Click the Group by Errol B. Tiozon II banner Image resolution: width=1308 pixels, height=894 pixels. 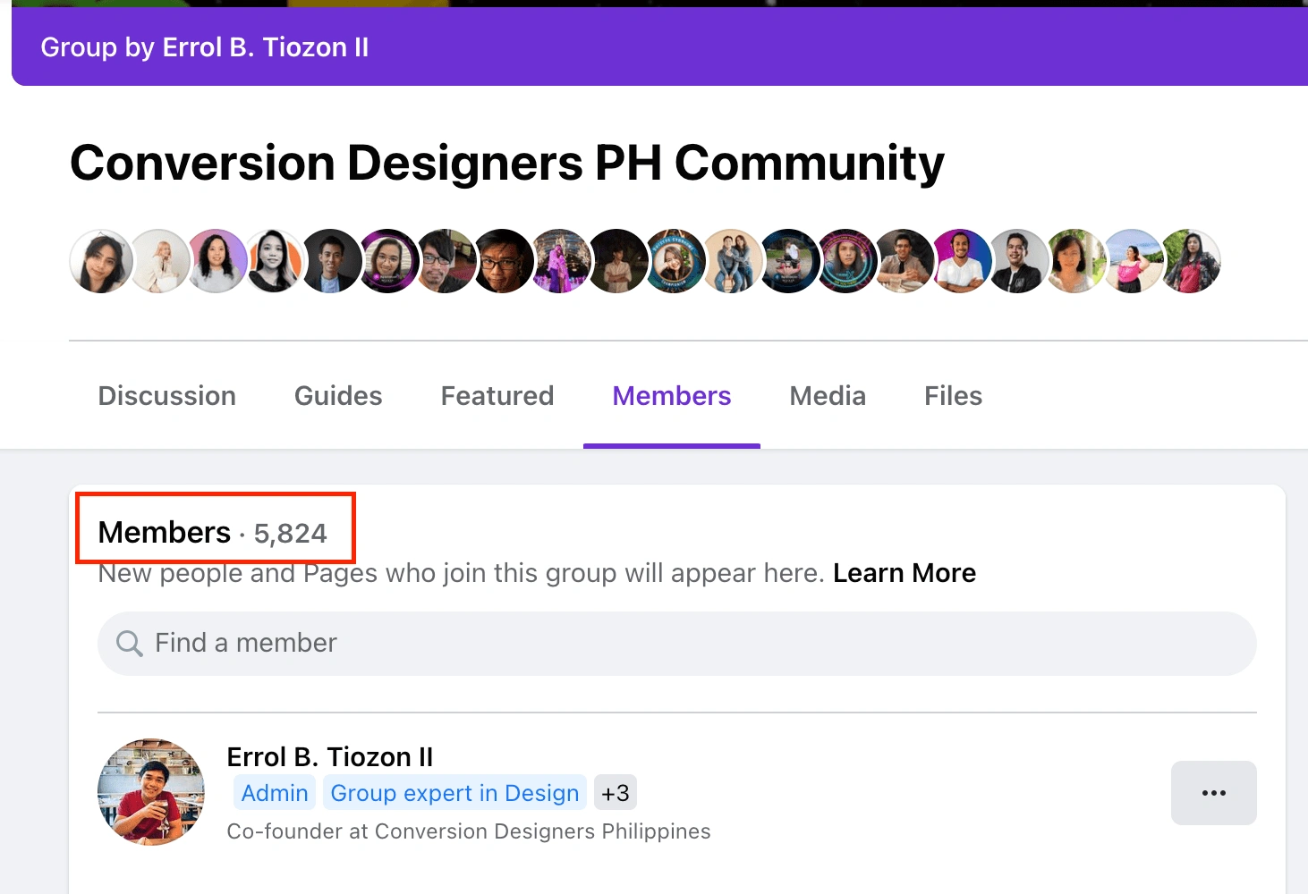coord(205,47)
